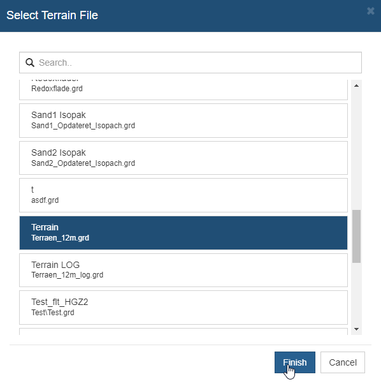Pick the Terrain LOG entry

tap(183, 270)
